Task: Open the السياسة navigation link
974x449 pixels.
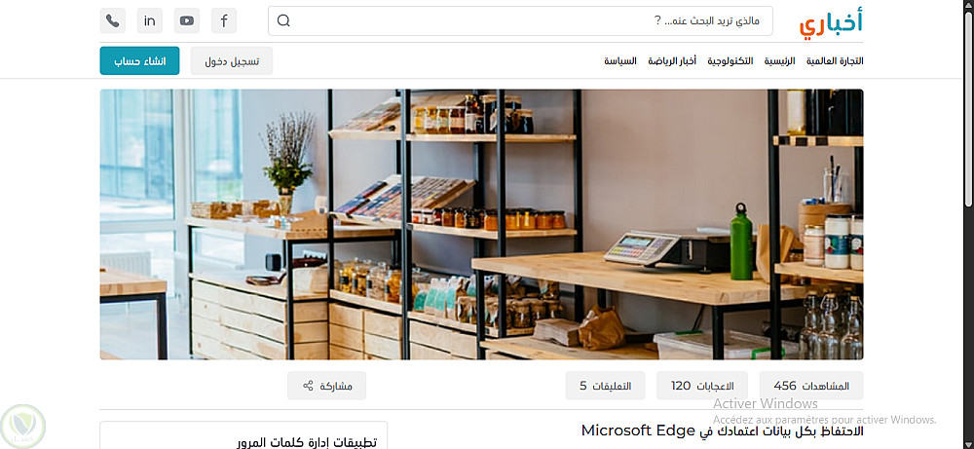Action: click(x=620, y=60)
